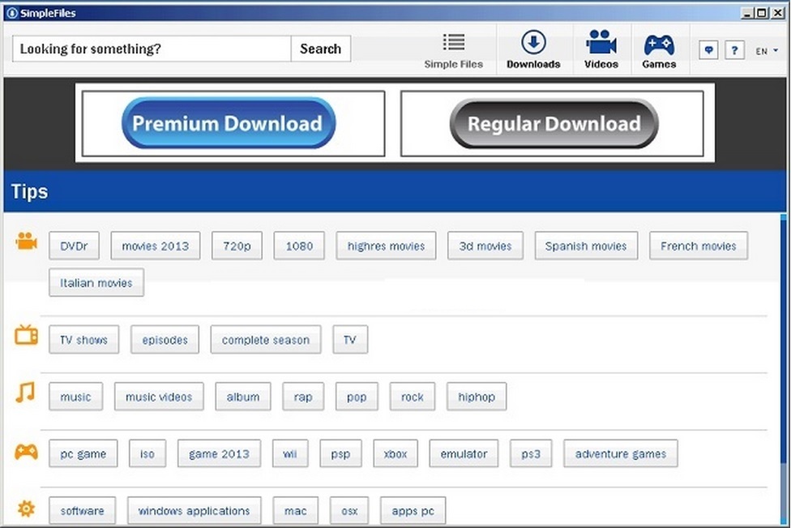Open help with the question mark icon

point(734,50)
